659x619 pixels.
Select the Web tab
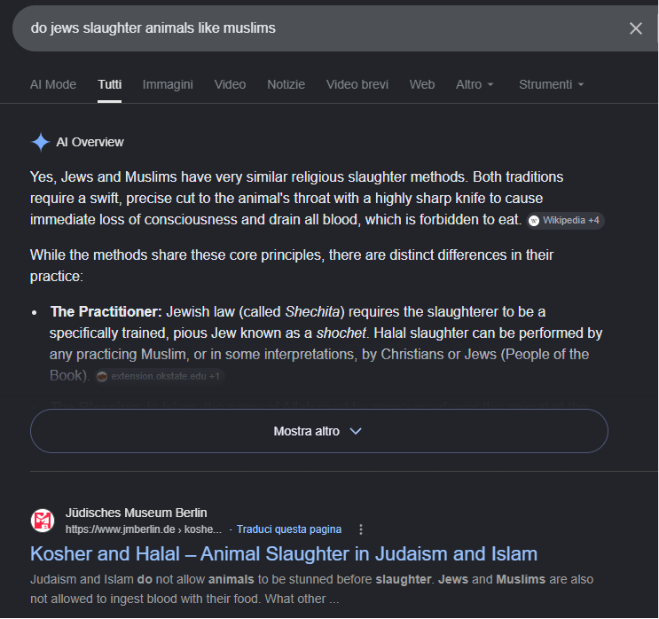pos(422,84)
